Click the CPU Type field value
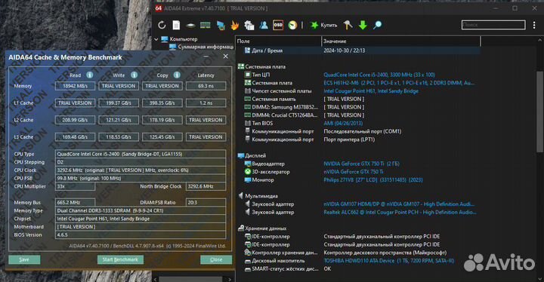 141,154
